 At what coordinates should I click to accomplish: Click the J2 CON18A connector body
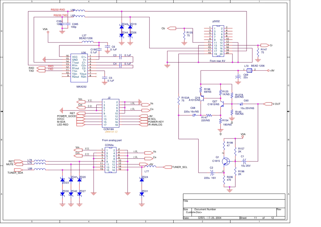coord(111,113)
